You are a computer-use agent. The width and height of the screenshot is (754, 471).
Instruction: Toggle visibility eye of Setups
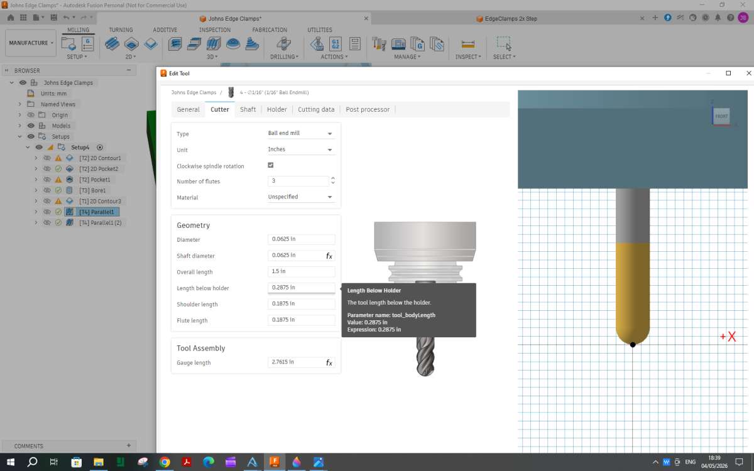pyautogui.click(x=31, y=136)
